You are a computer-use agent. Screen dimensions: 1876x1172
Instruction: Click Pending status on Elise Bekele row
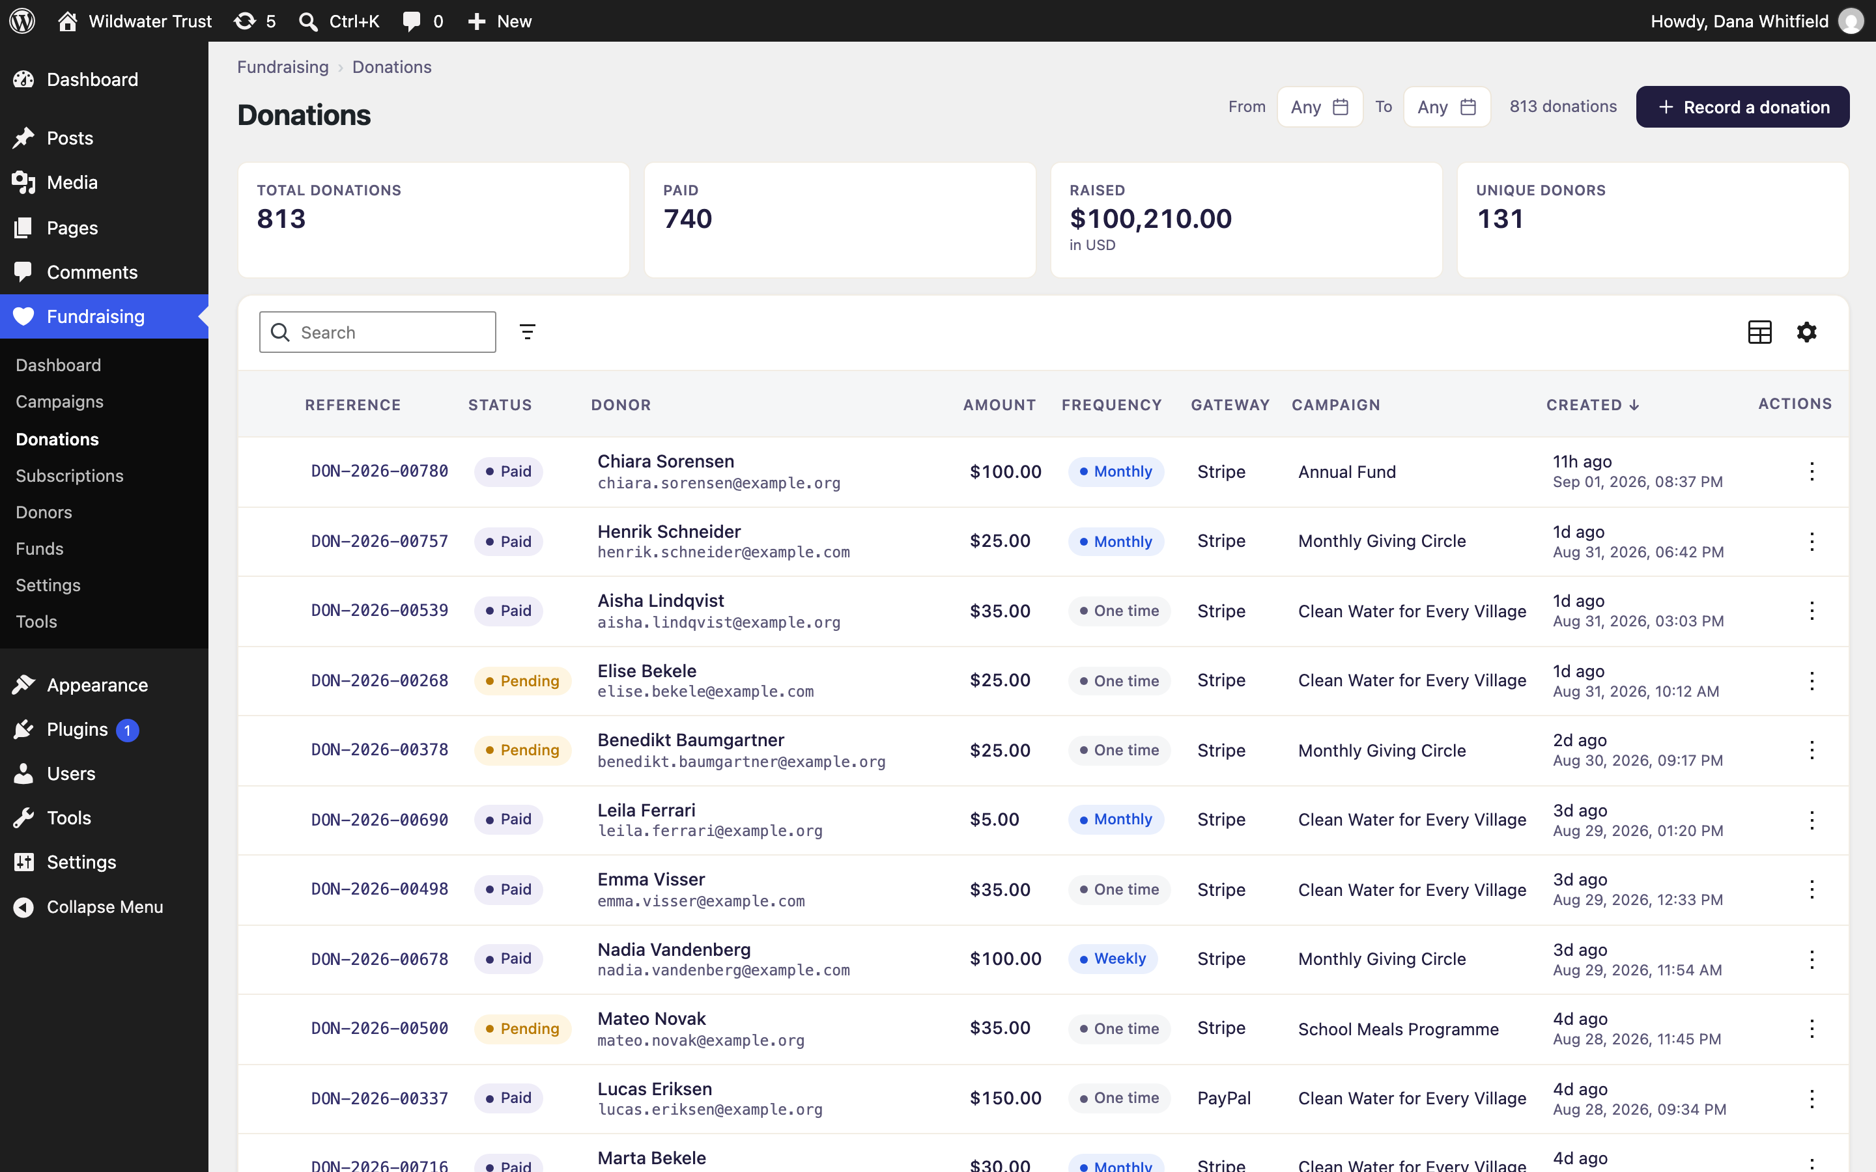[522, 680]
